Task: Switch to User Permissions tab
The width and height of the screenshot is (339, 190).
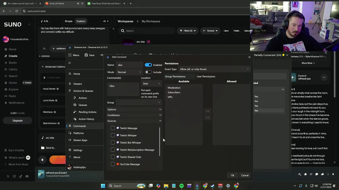Action: click(206, 77)
